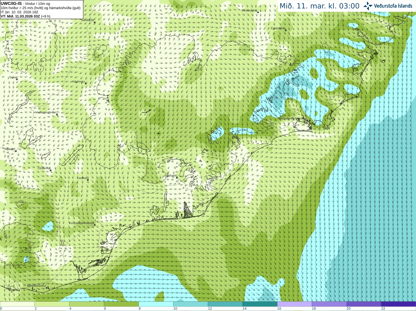416x311 pixels.
Task: Pick the 0–2 m/s legend color swatch
Action: [x=17, y=304]
